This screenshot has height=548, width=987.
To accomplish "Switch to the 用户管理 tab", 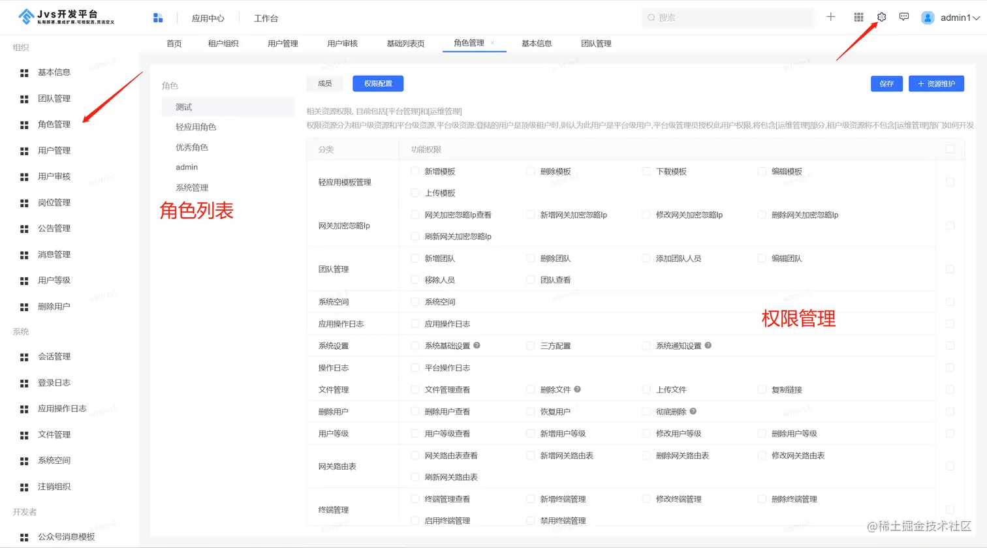I will click(283, 44).
